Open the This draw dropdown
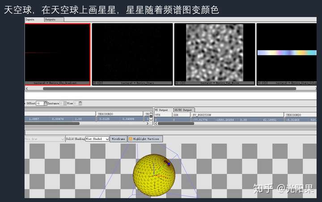 (45, 139)
